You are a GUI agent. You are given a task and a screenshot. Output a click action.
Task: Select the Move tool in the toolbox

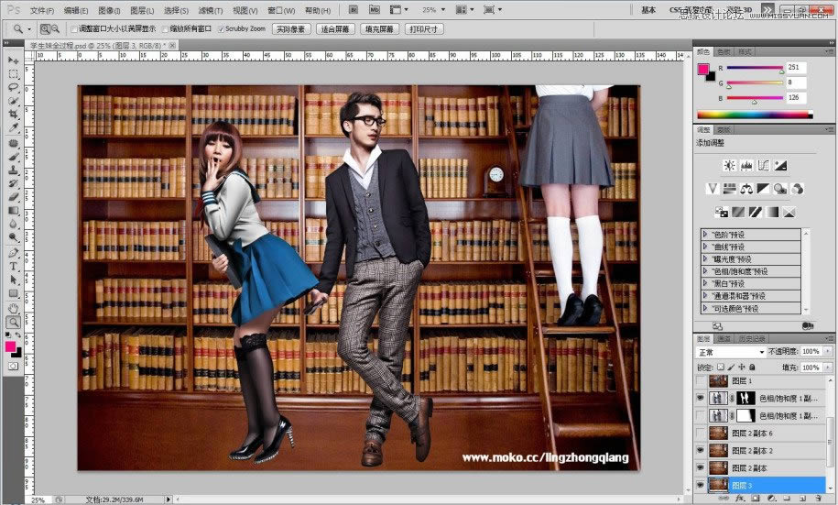pyautogui.click(x=14, y=60)
